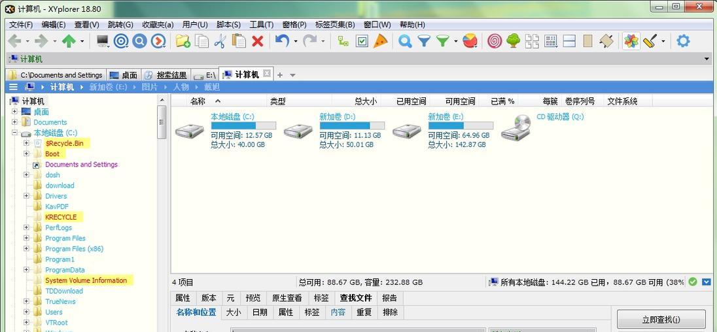Click the 新加卷 (E:) usage bar
Screen dimensions: 717x332
(x=461, y=125)
